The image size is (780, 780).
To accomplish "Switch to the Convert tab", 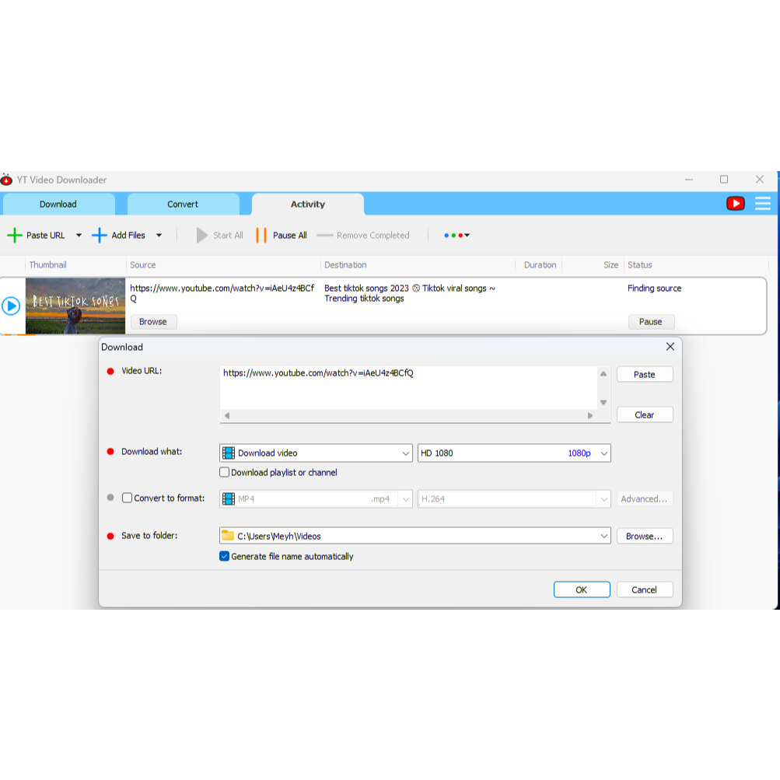I will 183,205.
